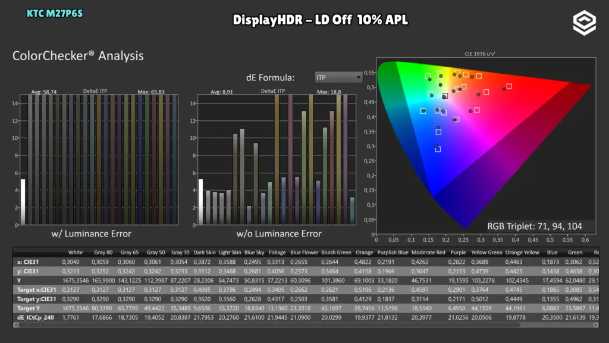Click the Avg: 8,91 label
Viewport: 609px width, 343px height.
[222, 92]
